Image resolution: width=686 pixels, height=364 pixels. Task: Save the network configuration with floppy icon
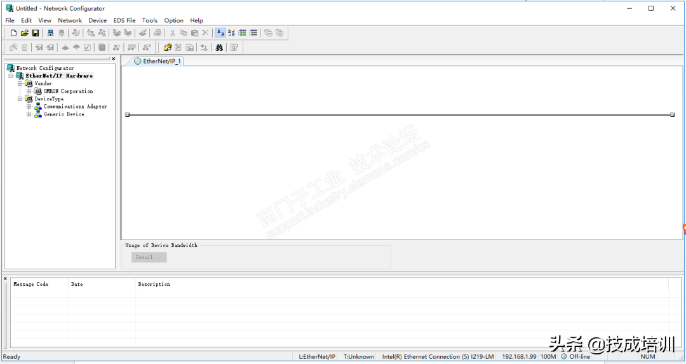tap(36, 33)
